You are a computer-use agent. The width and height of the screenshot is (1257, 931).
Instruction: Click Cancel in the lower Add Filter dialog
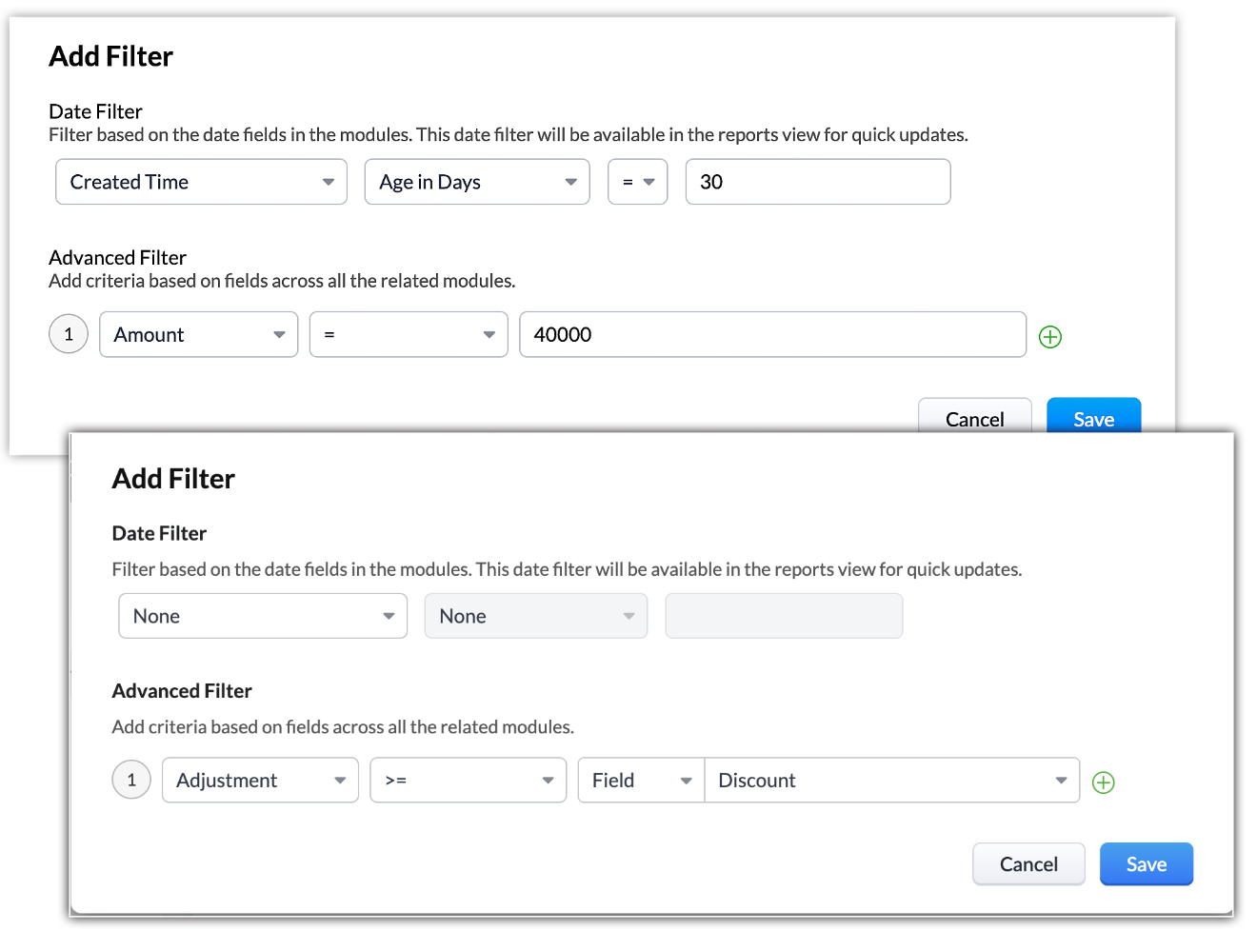coord(1028,864)
